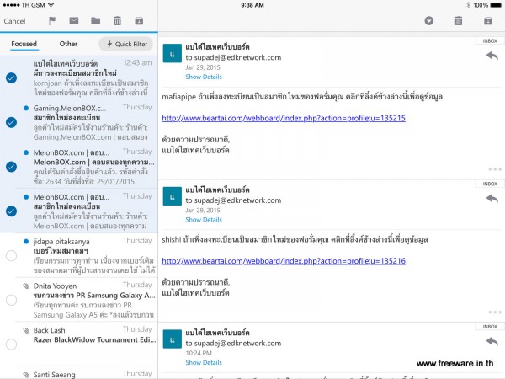
Task: Tick the Dnita Yooyen email checkbox
Action: coord(11,300)
